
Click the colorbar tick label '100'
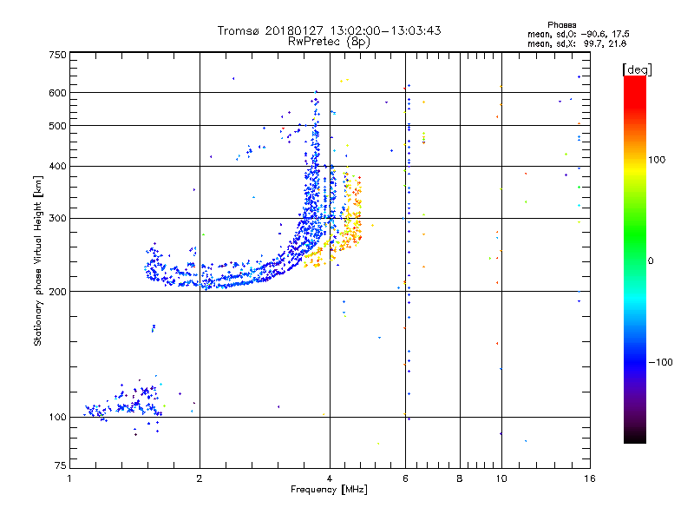coord(657,160)
